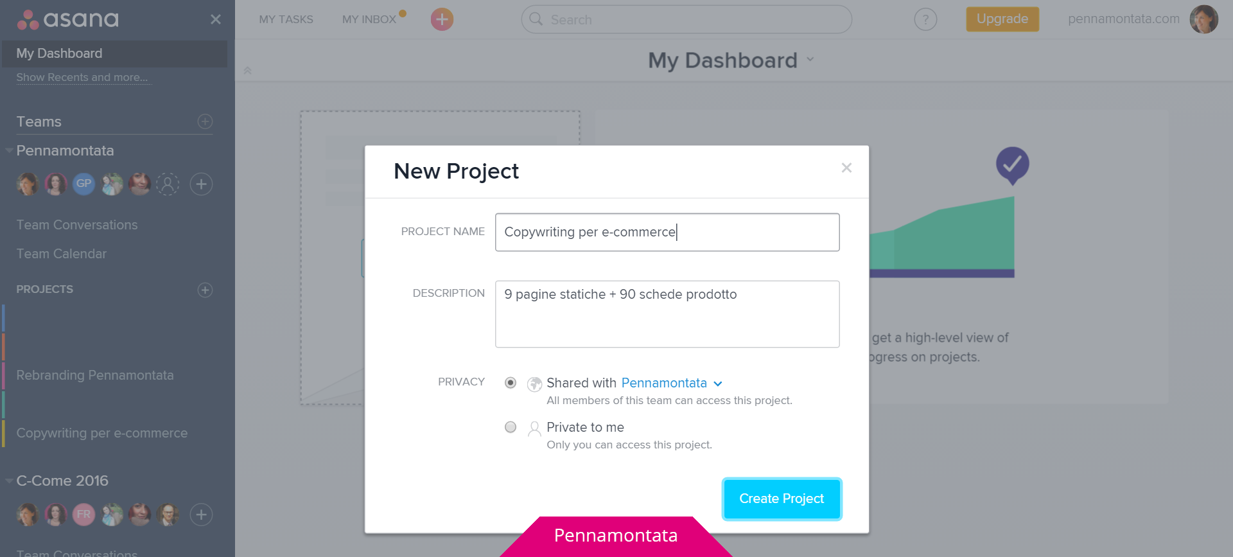Click the Upgrade button
Image resolution: width=1233 pixels, height=557 pixels.
pyautogui.click(x=1002, y=19)
